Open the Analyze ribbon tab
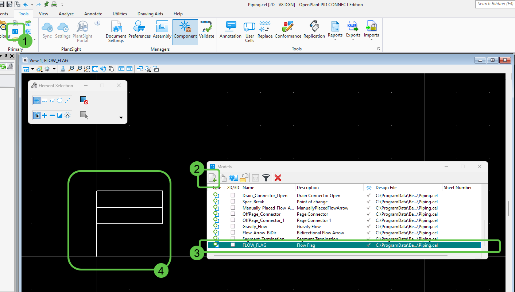 click(x=66, y=14)
